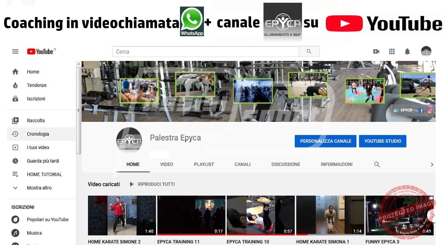
Task: Click the YouTube logo in header
Action: (40, 52)
